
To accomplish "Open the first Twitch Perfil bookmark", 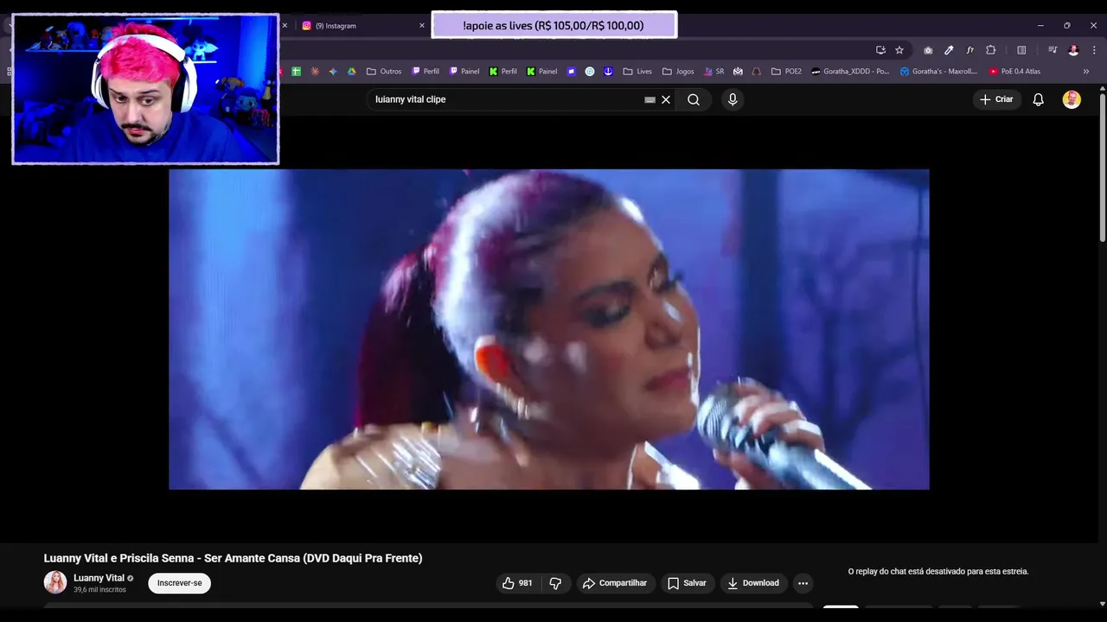I will pyautogui.click(x=426, y=72).
